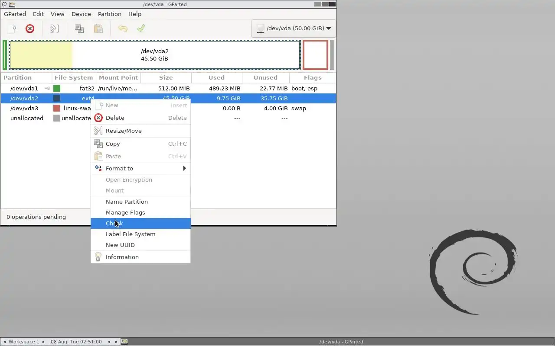Click the Debian swirl icon in title bar
This screenshot has height=346, width=555.
pos(4,4)
